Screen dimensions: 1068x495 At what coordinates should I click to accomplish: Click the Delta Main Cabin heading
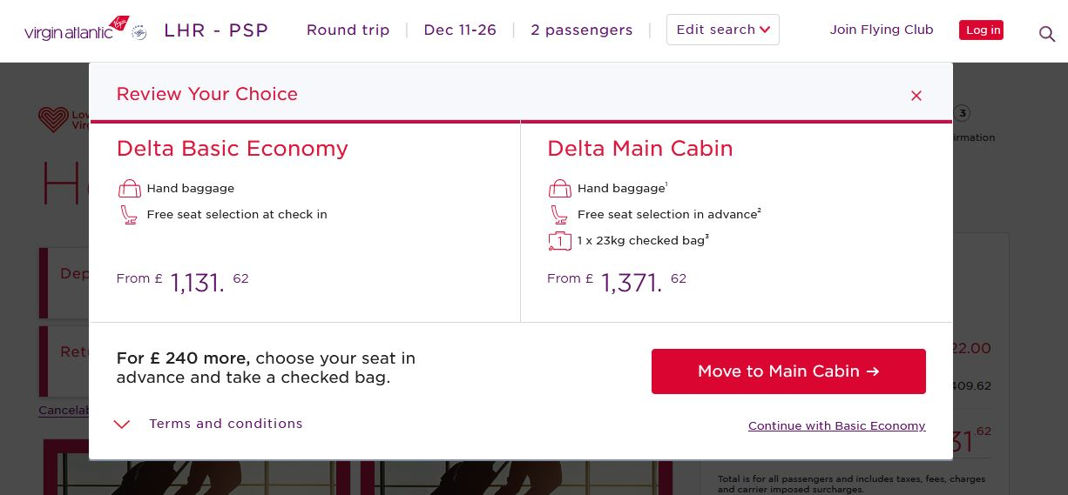(x=640, y=149)
